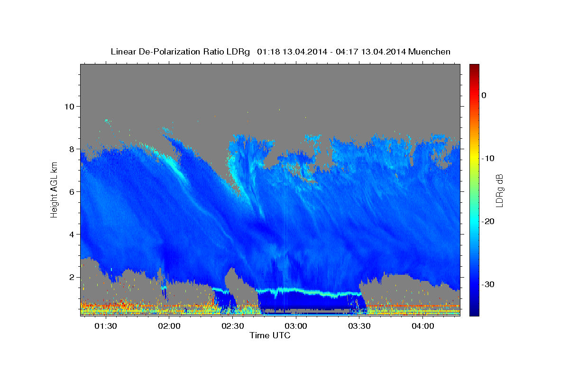Click the '02:30' time tick label
This screenshot has width=569, height=379.
233,326
